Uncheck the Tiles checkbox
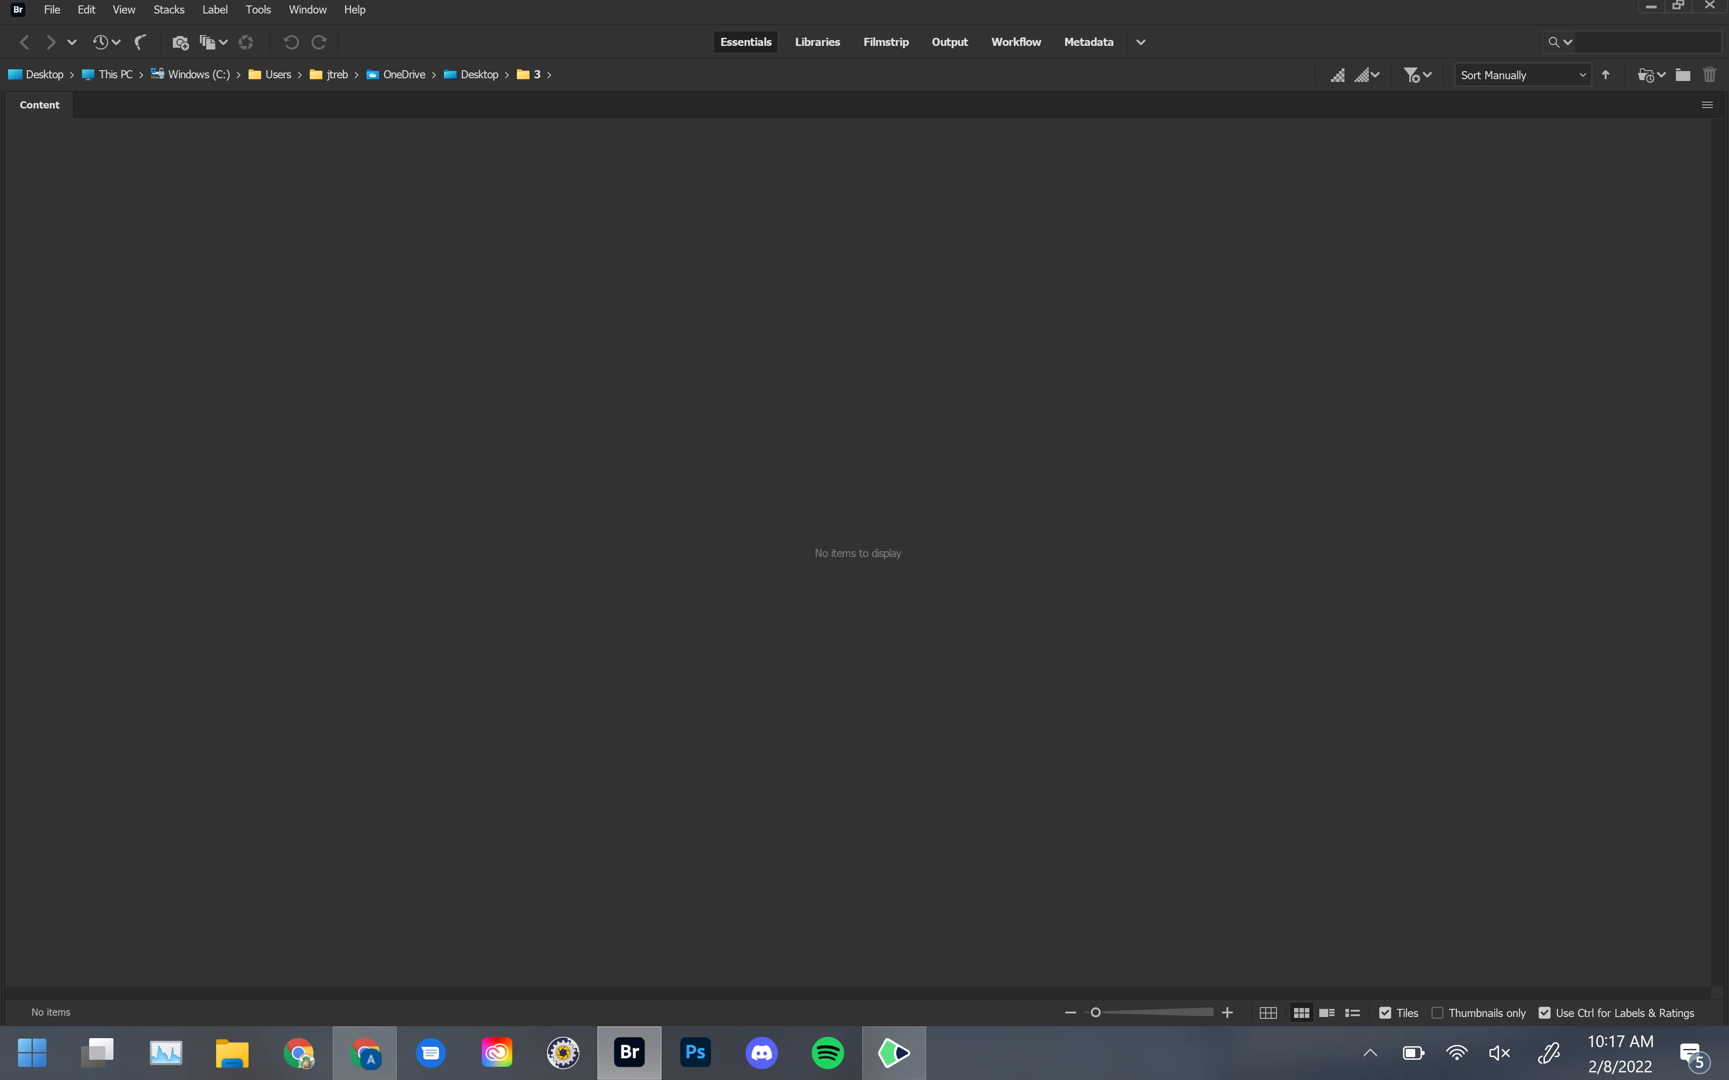This screenshot has width=1729, height=1080. [x=1385, y=1013]
